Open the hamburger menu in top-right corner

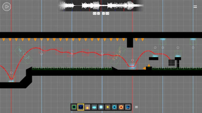click(x=195, y=7)
